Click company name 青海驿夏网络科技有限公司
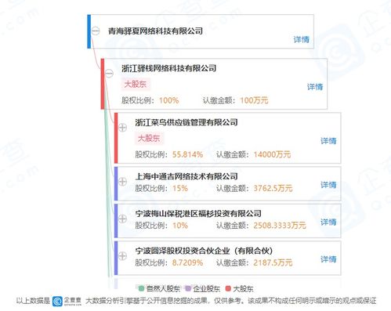The height and width of the screenshot is (311, 391). click(x=156, y=31)
